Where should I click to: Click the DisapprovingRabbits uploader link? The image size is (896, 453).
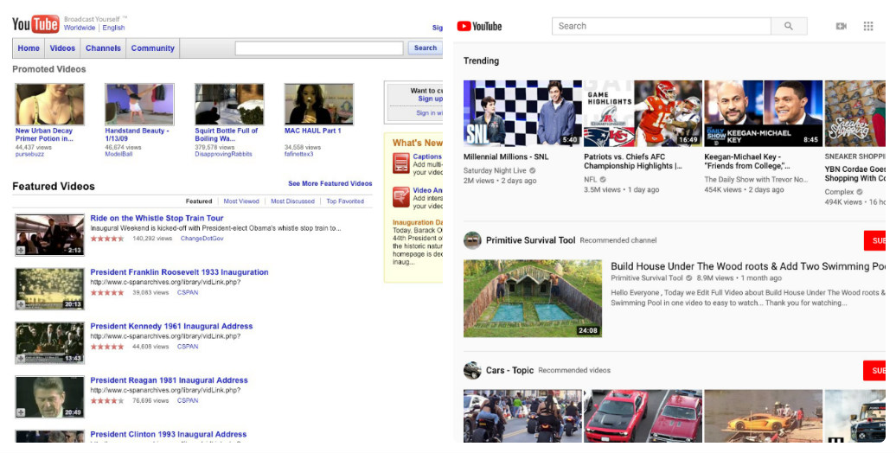point(223,154)
